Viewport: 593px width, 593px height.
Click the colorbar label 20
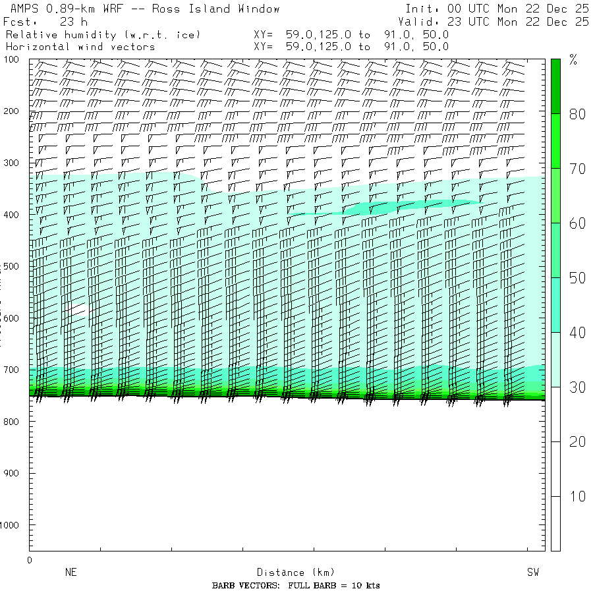(x=577, y=442)
